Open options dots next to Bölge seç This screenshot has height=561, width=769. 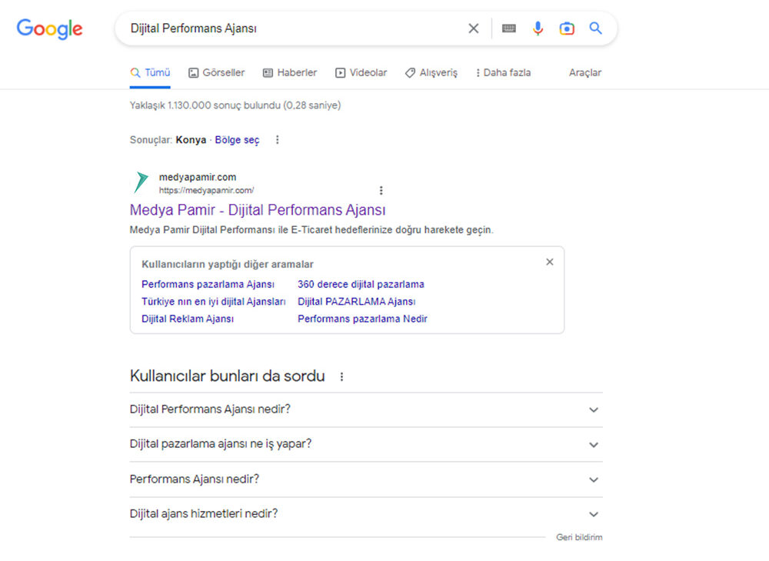tap(277, 140)
